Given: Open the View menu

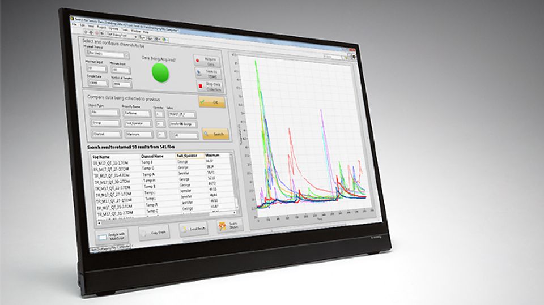Looking at the screenshot, I should (91, 26).
